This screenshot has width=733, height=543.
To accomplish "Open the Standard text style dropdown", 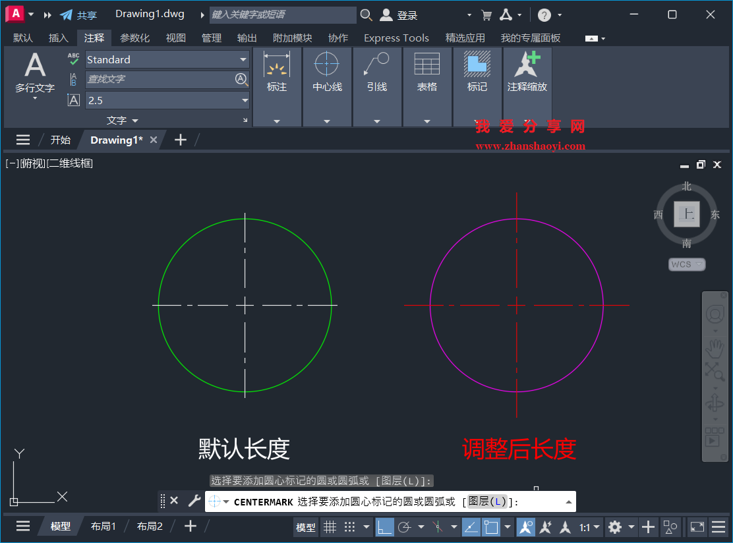I will point(243,59).
